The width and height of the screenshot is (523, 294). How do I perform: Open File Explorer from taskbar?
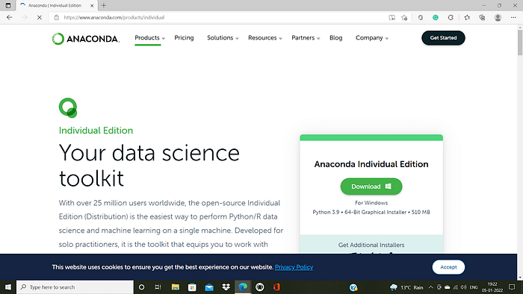click(175, 287)
